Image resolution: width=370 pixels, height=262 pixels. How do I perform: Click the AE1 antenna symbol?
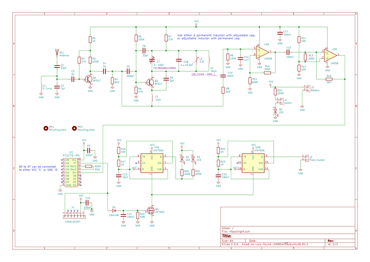56,52
